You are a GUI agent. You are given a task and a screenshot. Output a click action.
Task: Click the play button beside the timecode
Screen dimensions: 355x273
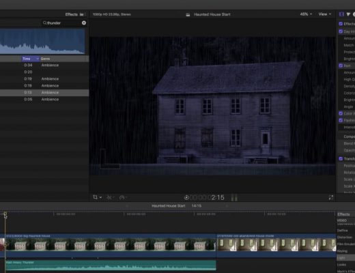tap(186, 197)
